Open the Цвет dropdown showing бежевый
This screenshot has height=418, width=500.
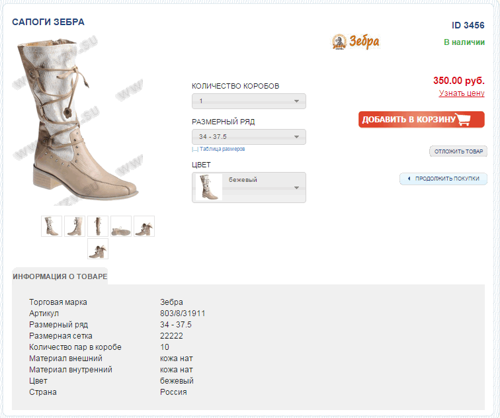point(249,187)
